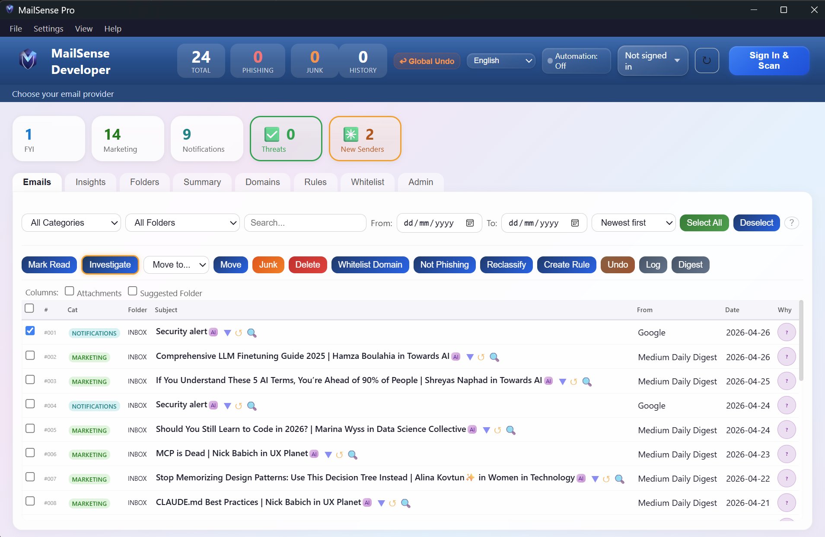Click the refresh icon button in header
The width and height of the screenshot is (825, 537).
click(x=707, y=61)
